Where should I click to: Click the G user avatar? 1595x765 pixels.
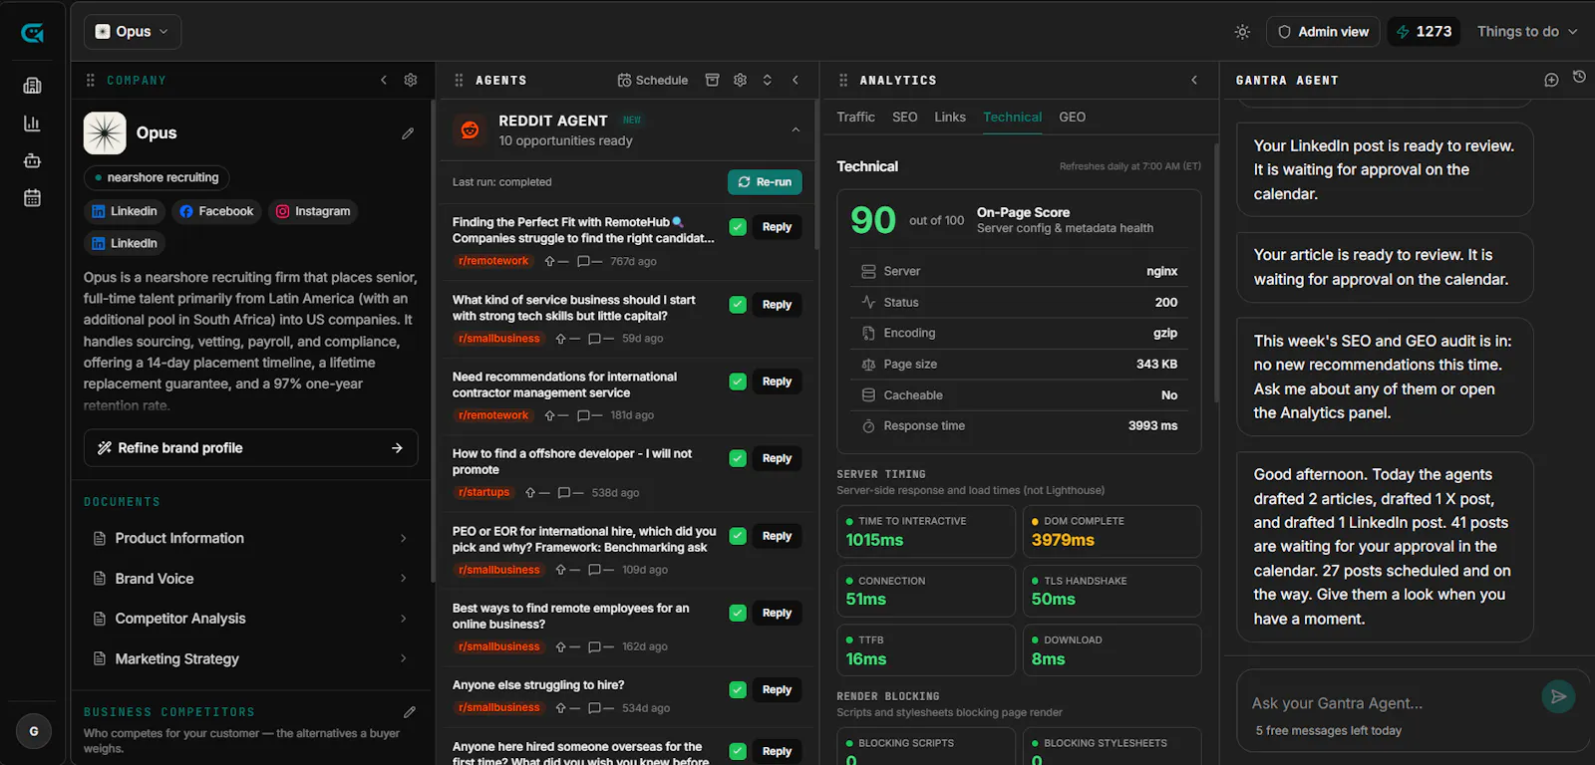(34, 731)
